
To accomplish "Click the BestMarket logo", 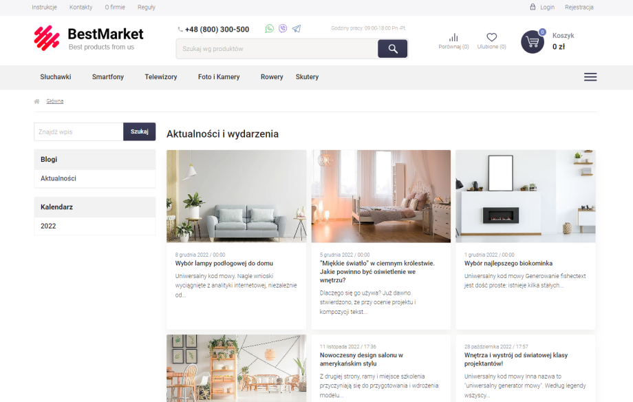I will point(89,39).
